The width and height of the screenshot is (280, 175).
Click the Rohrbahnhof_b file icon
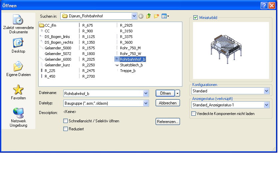tap(117, 59)
